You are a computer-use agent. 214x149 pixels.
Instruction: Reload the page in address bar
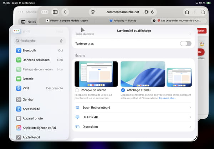click(x=153, y=12)
